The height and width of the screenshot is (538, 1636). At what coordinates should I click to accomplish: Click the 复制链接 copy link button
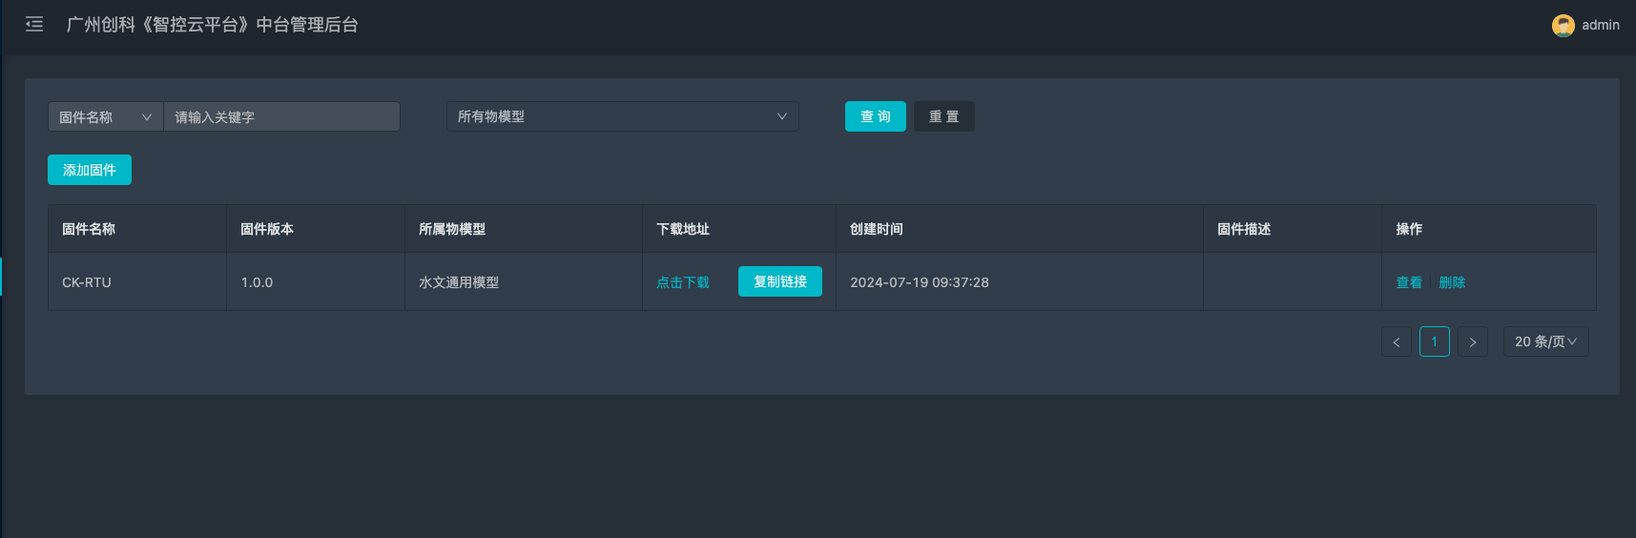[779, 281]
